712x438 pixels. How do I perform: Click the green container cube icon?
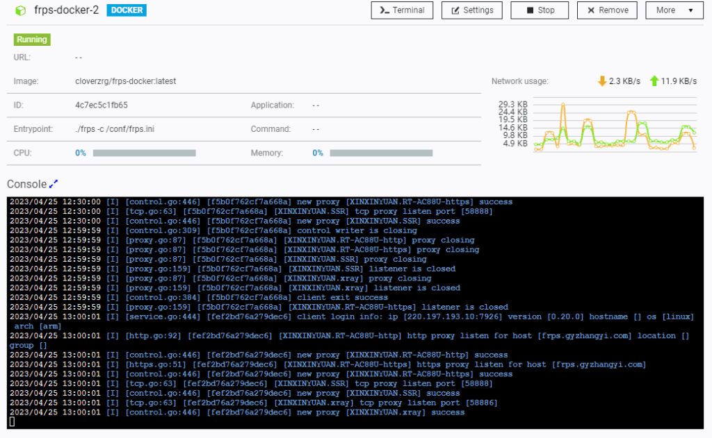20,10
